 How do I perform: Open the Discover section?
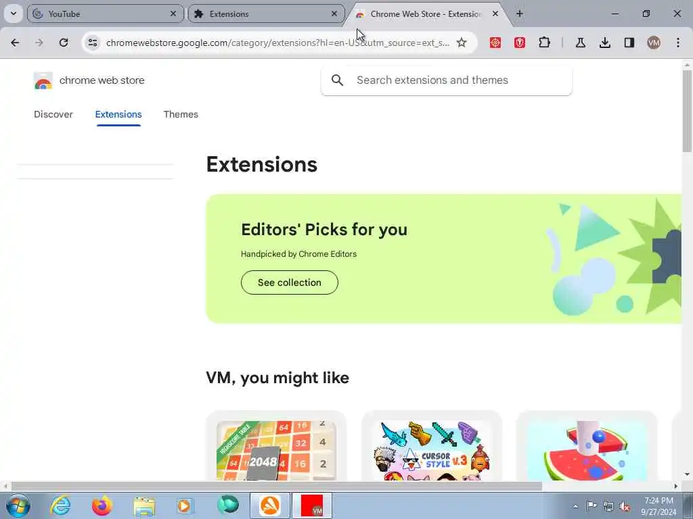coord(53,114)
